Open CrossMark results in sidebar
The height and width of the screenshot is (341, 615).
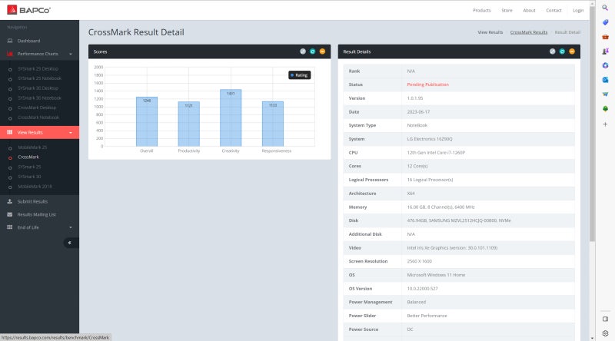click(28, 157)
